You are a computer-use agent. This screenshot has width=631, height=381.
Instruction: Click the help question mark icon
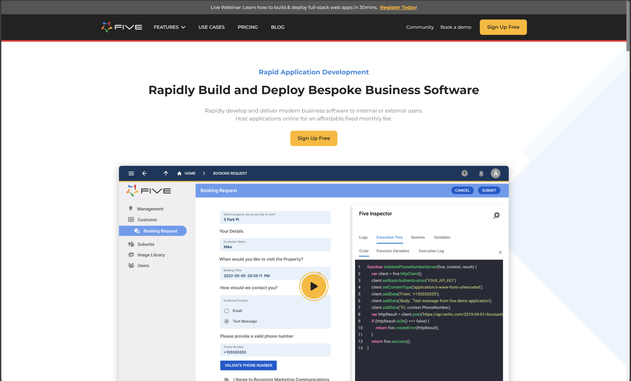[464, 173]
